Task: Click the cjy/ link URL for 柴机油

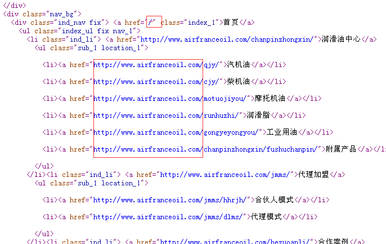Action: click(156, 82)
